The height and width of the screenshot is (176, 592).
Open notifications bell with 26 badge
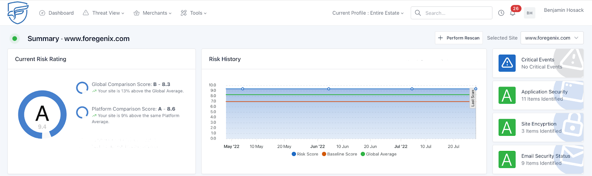coord(513,12)
